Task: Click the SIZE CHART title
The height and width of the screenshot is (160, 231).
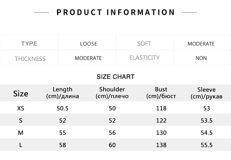Action: (x=115, y=77)
